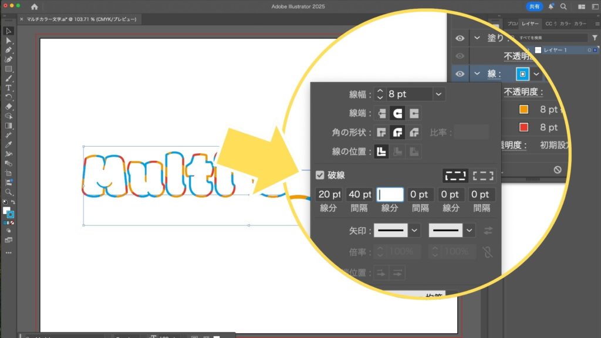Select the align dashes to corners option
This screenshot has width=601, height=338.
click(483, 175)
